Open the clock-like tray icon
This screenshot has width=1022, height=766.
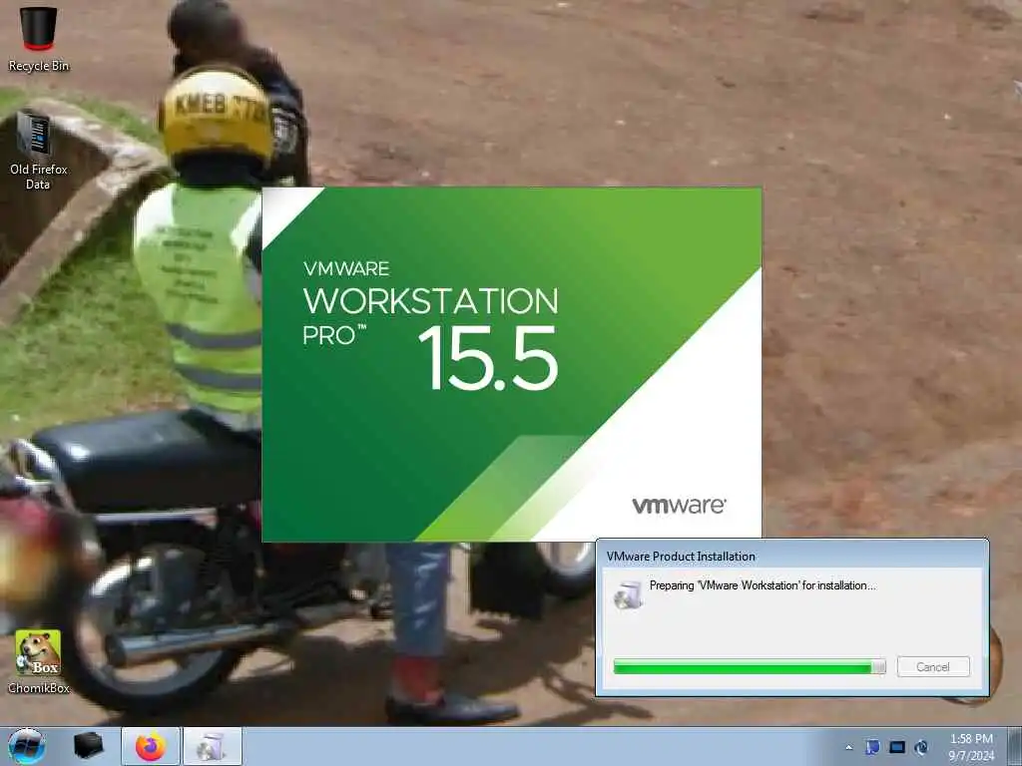click(x=921, y=747)
